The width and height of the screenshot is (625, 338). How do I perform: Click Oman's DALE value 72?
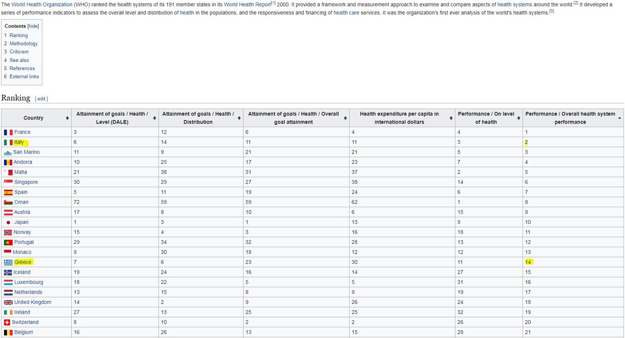point(77,202)
